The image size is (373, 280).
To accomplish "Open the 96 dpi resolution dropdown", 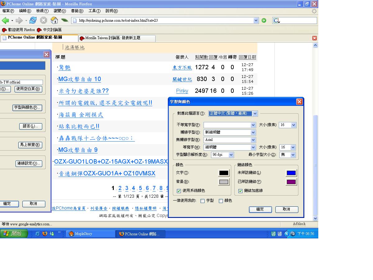I will [231, 155].
